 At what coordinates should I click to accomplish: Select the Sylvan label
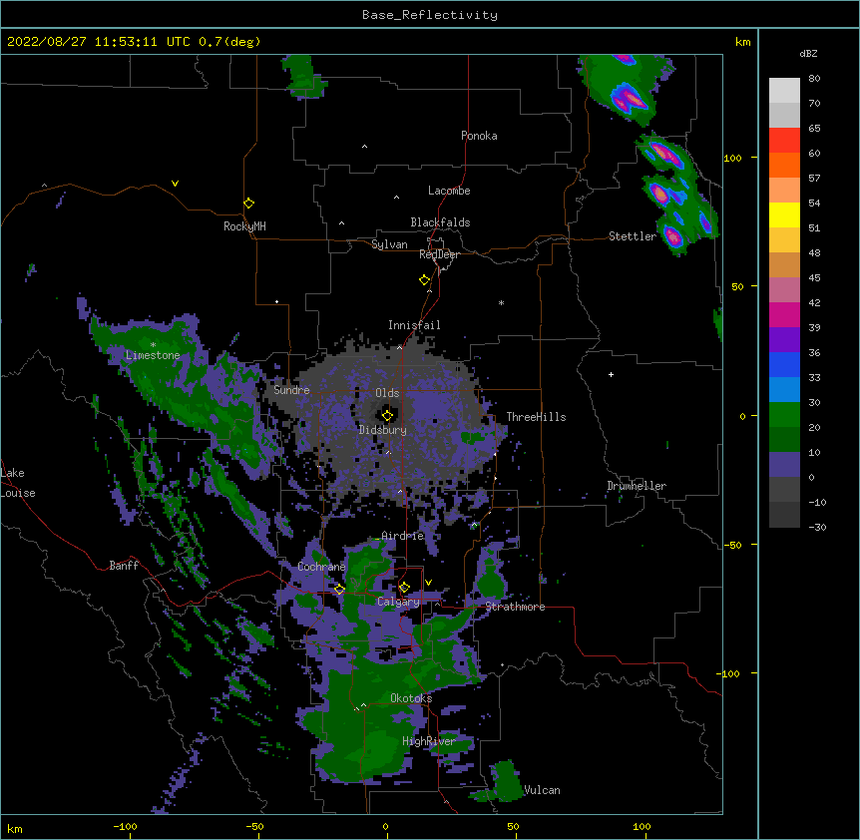click(389, 244)
